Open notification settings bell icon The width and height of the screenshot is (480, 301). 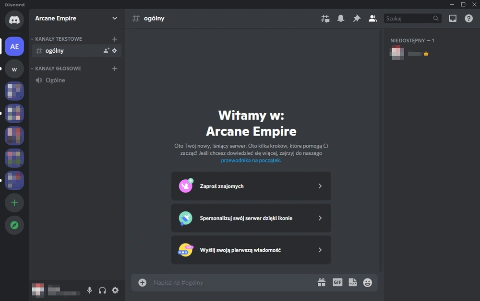(341, 18)
